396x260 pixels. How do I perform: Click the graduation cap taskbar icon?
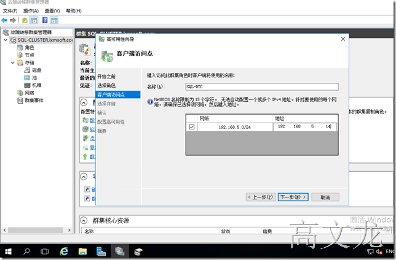point(138,251)
